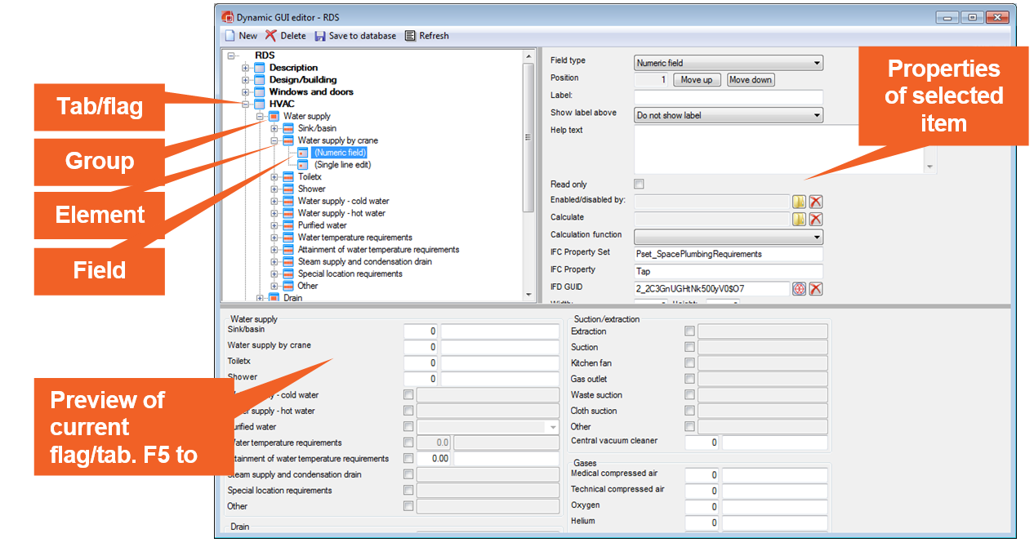Click the browse icon beside Enabled/disabled by
This screenshot has height=547, width=1034.
[x=799, y=202]
